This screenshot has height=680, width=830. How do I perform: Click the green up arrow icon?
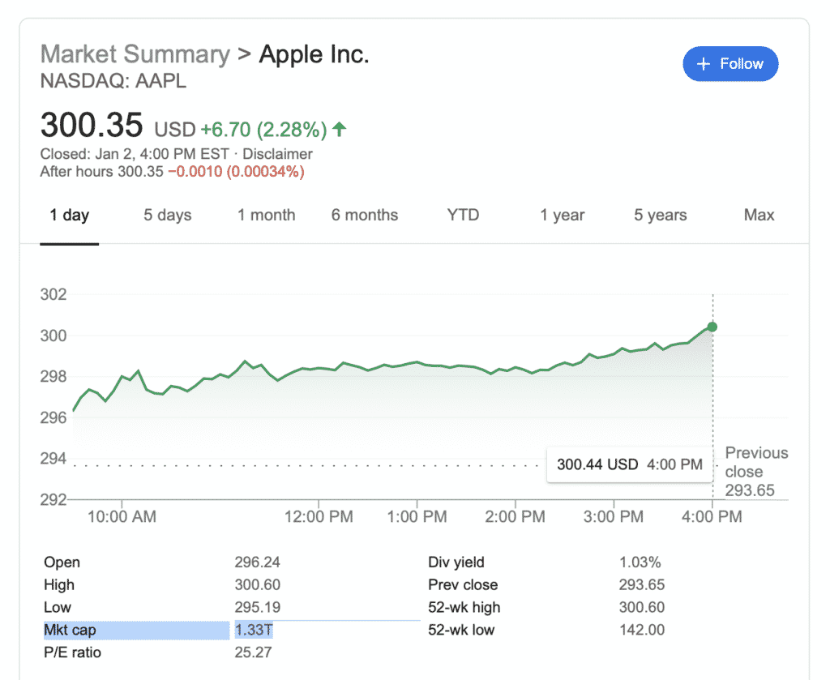(340, 129)
